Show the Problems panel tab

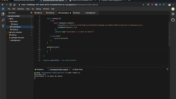(x=39, y=70)
